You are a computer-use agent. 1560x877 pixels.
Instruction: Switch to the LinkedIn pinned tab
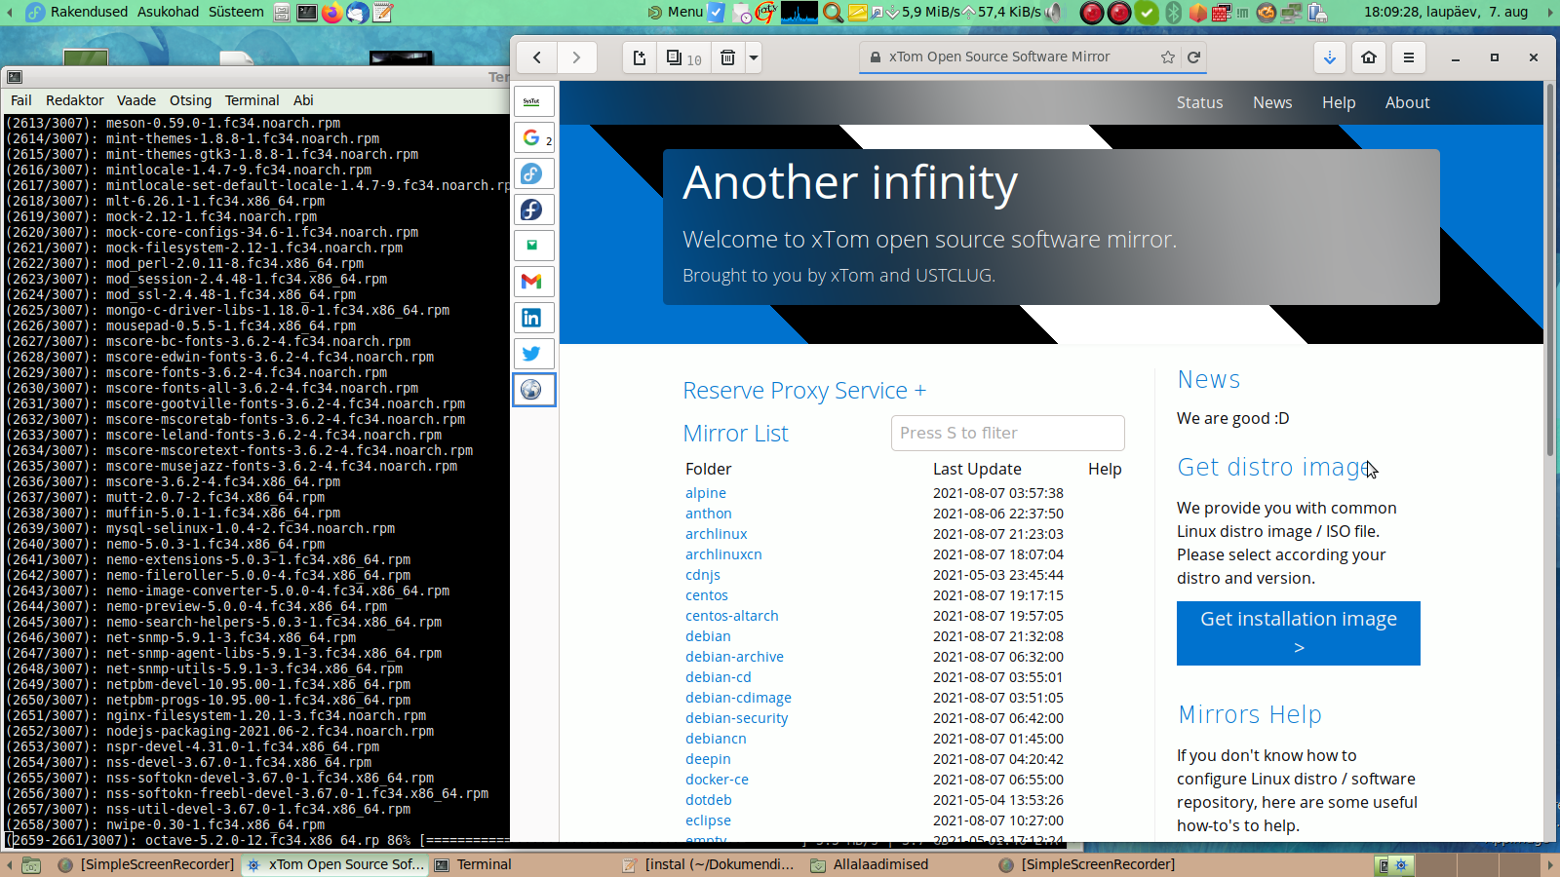click(x=531, y=318)
